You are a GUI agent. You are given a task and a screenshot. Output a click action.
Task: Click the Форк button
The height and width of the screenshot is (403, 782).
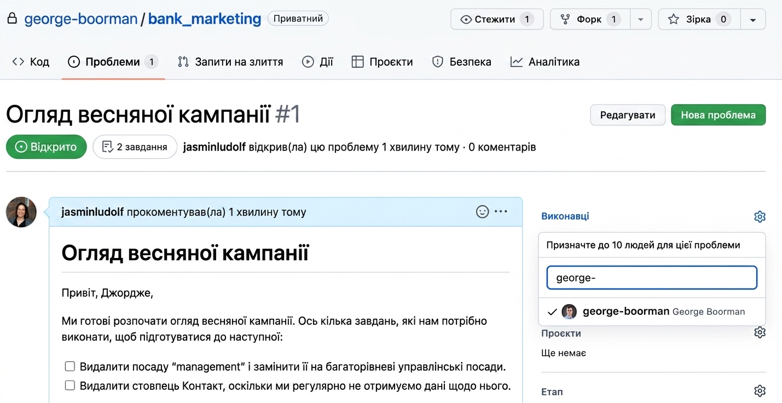tap(590, 19)
